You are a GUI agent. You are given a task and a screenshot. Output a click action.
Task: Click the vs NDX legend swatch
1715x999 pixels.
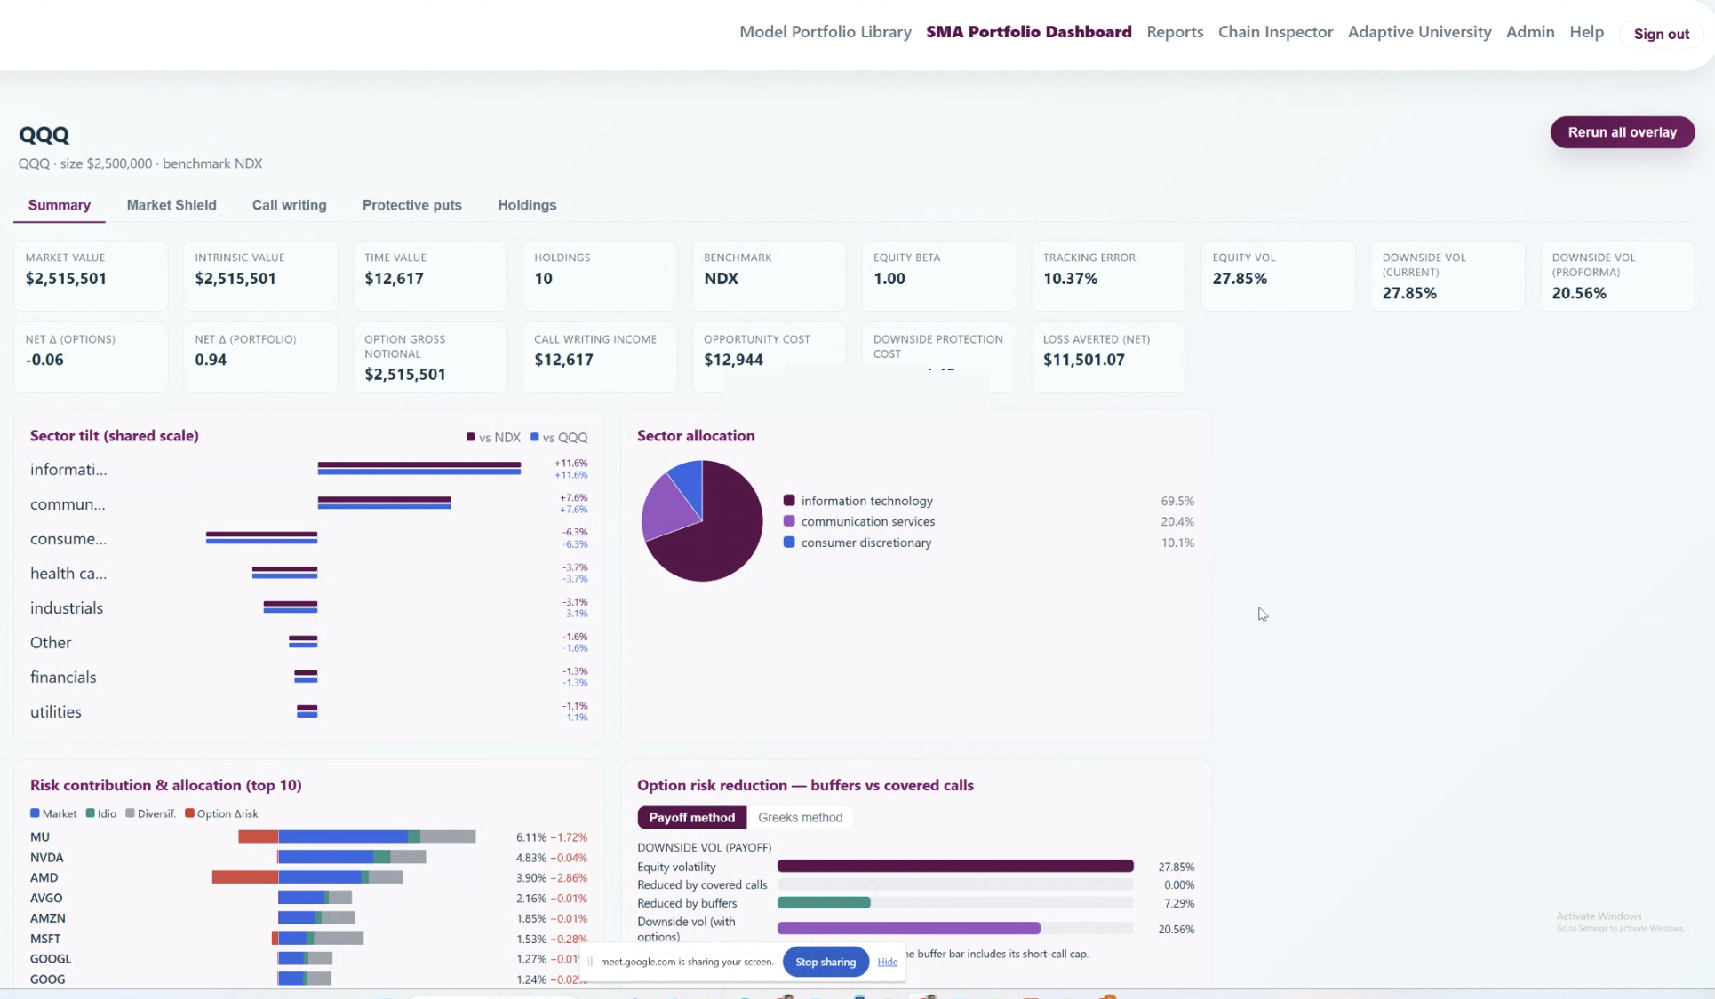[471, 437]
